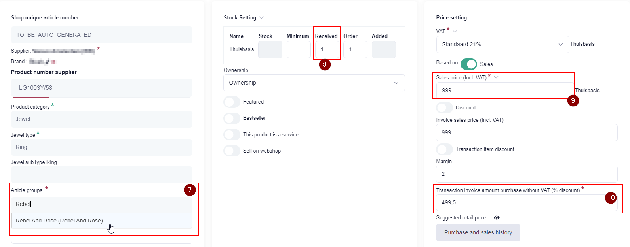
Task: Turn on Sell on webshop
Action: (x=232, y=151)
